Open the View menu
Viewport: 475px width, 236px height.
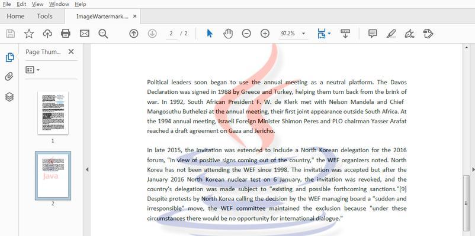point(37,4)
